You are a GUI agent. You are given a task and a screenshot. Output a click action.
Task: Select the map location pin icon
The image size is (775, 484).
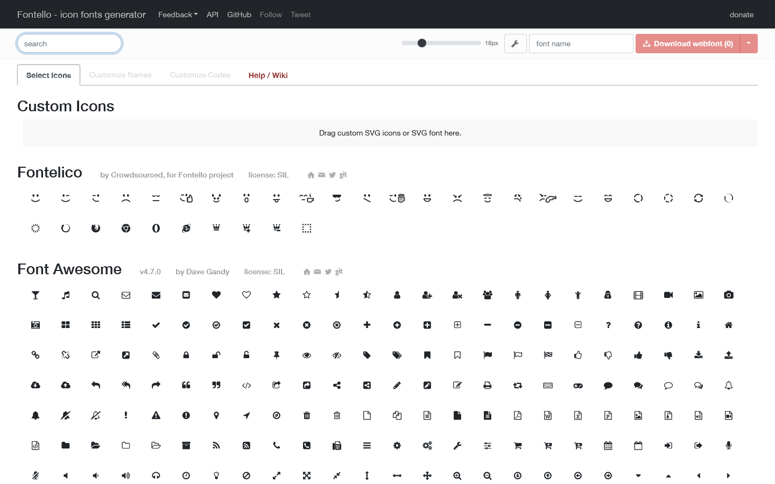(x=216, y=415)
